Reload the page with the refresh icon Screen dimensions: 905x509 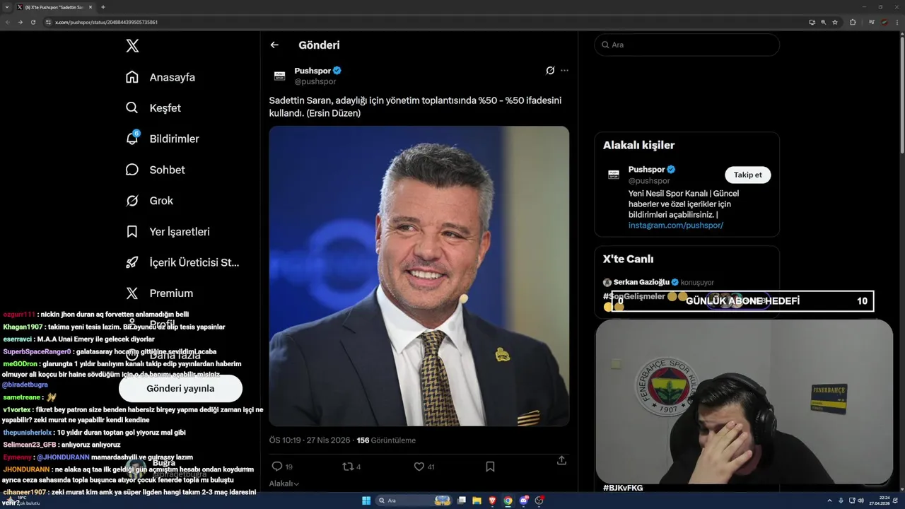click(32, 22)
